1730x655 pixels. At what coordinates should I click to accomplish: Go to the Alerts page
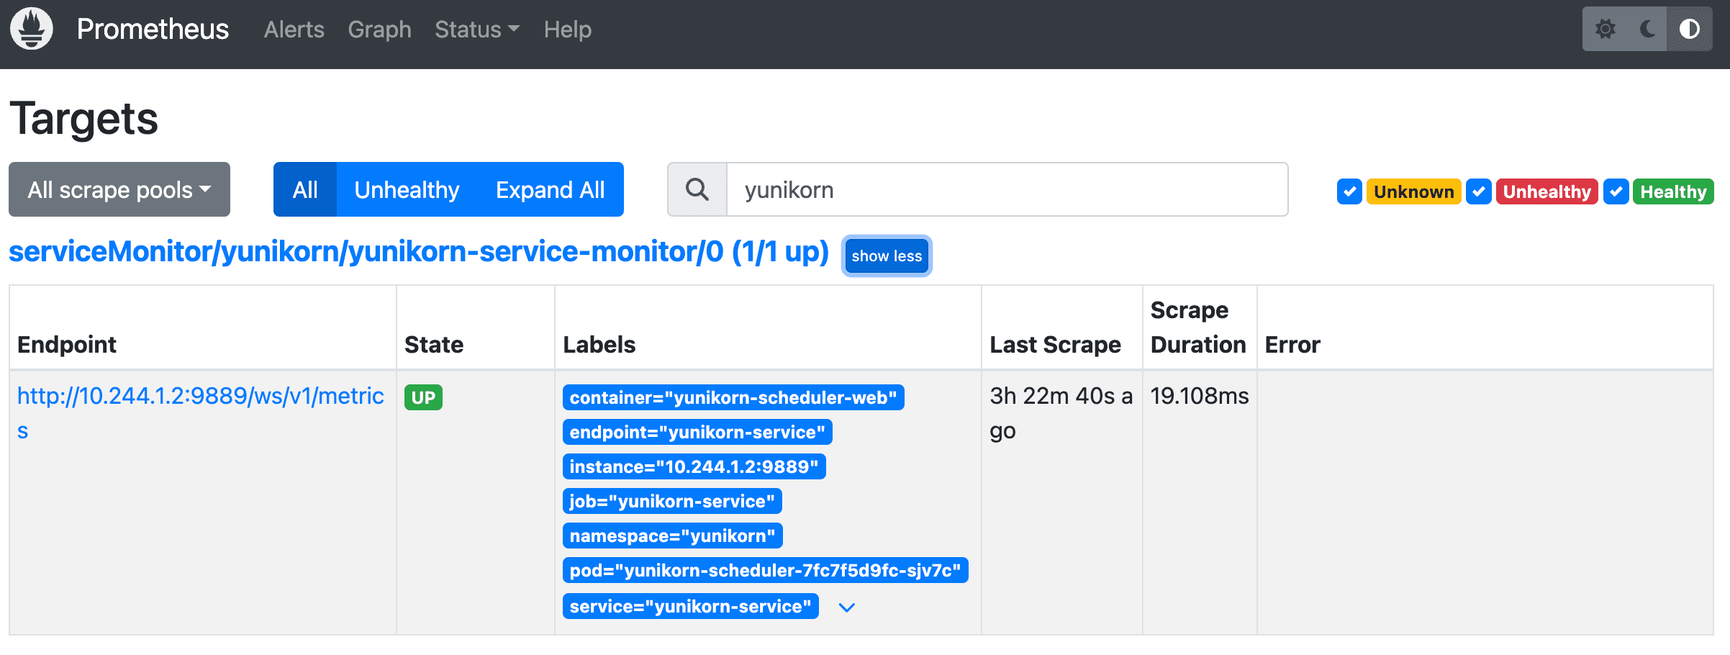[294, 30]
